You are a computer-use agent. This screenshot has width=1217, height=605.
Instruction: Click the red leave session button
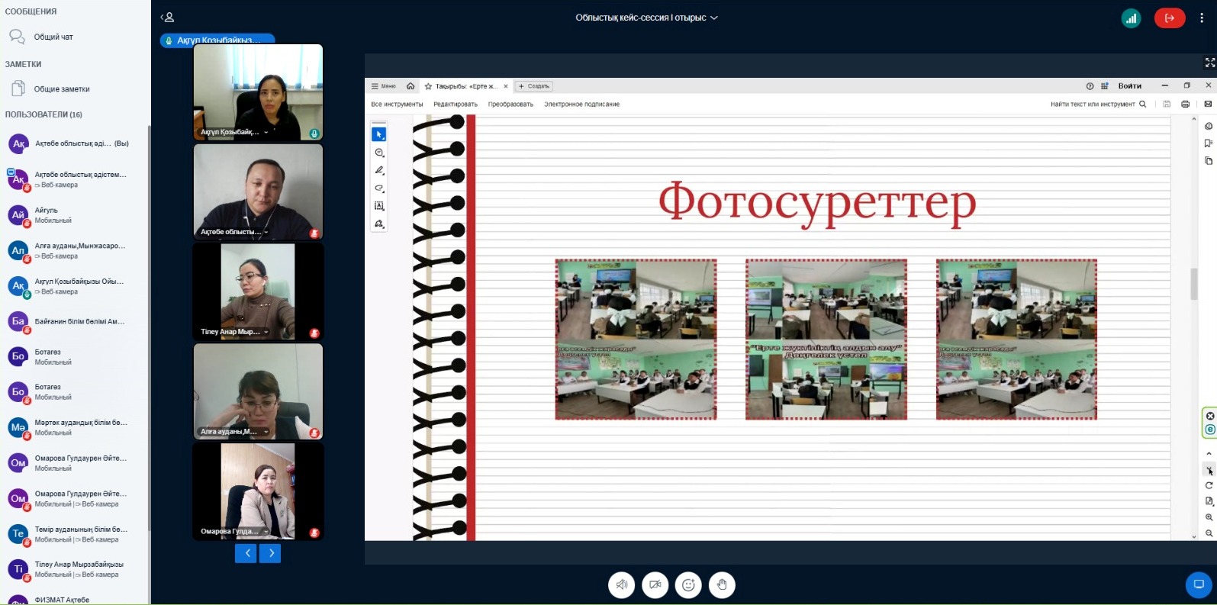(1169, 18)
